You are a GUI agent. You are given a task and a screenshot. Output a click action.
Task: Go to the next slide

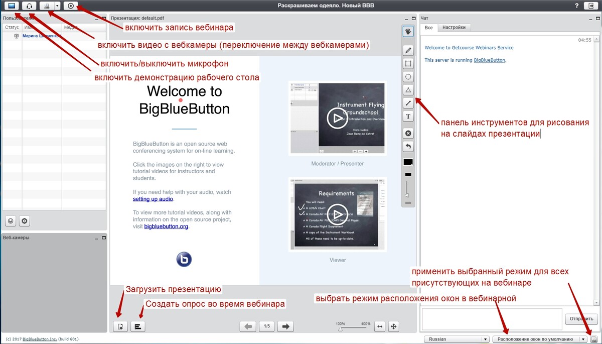pos(286,326)
